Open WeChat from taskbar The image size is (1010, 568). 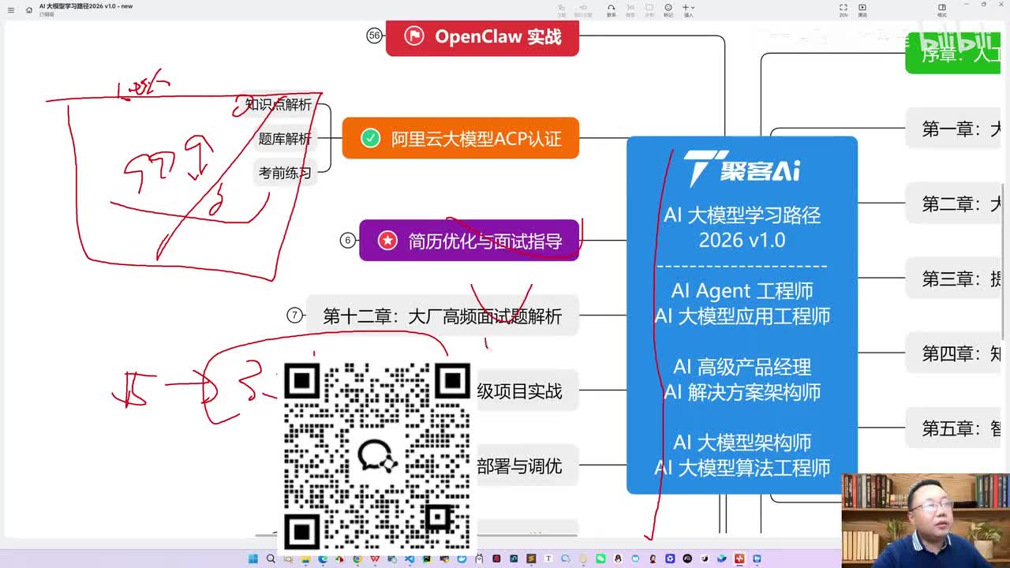(x=600, y=559)
